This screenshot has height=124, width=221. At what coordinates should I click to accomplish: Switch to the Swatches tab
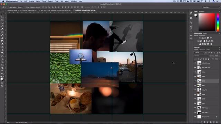202,11
